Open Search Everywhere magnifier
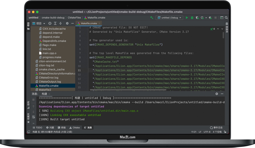 (226, 18)
